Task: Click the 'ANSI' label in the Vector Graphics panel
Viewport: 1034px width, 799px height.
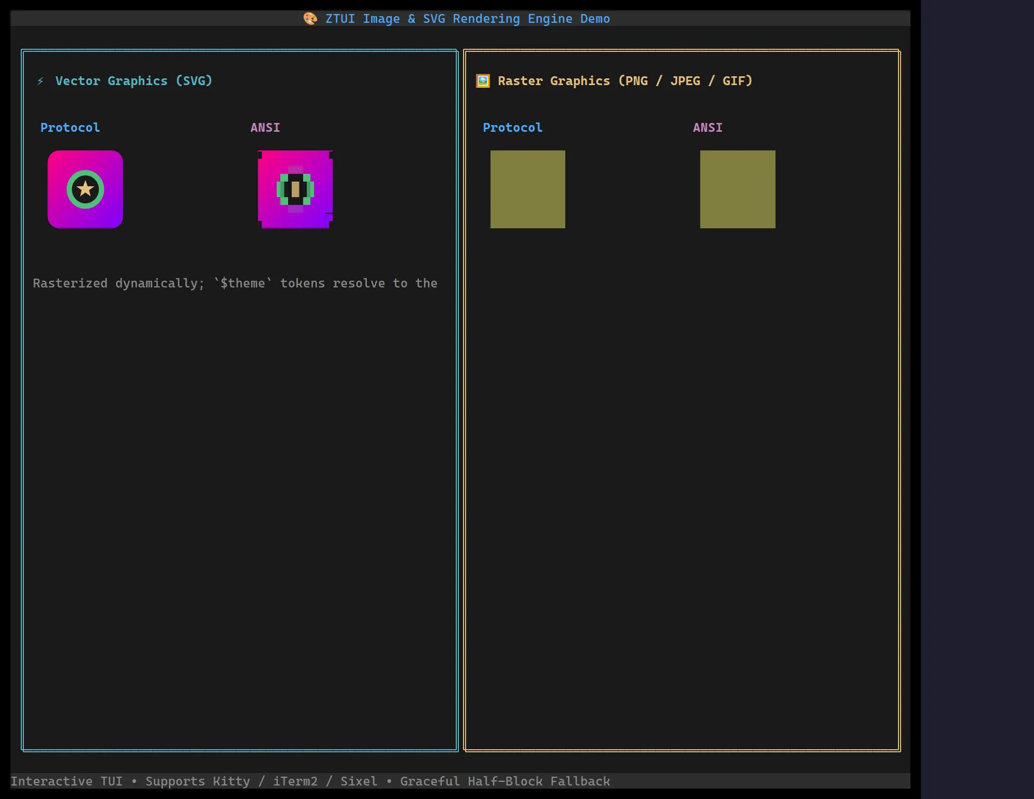Action: click(265, 128)
